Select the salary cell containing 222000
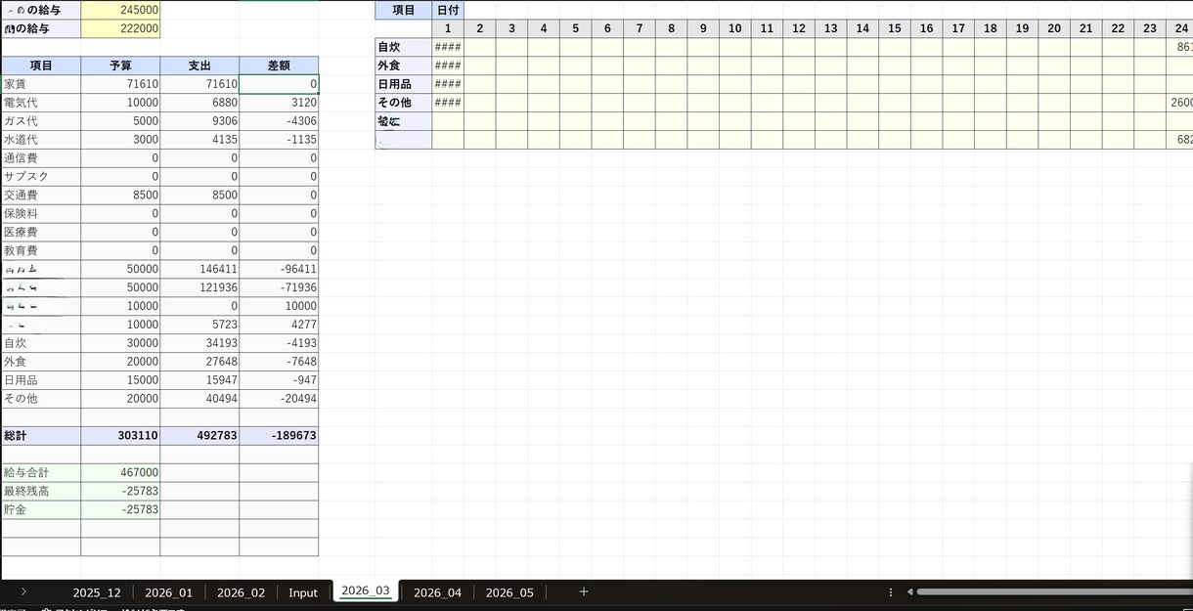 pyautogui.click(x=120, y=28)
